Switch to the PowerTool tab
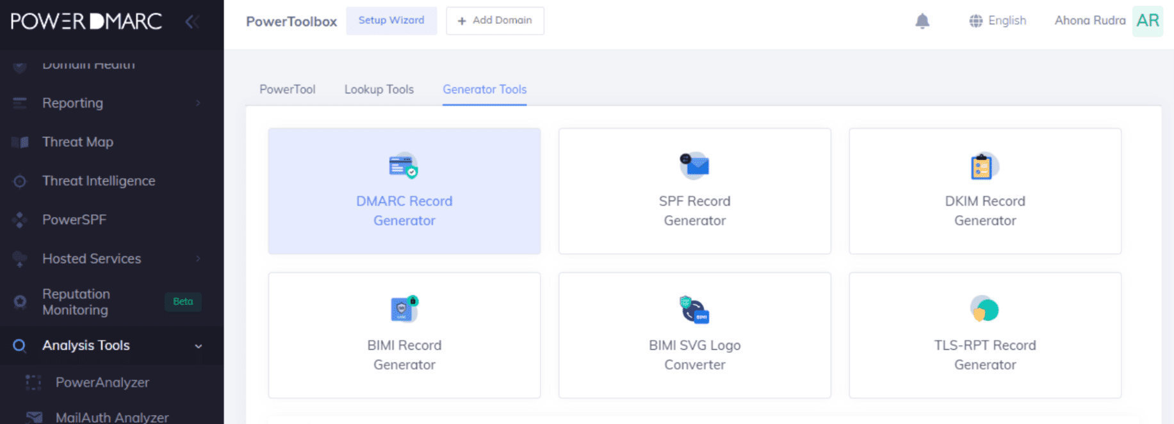 287,90
